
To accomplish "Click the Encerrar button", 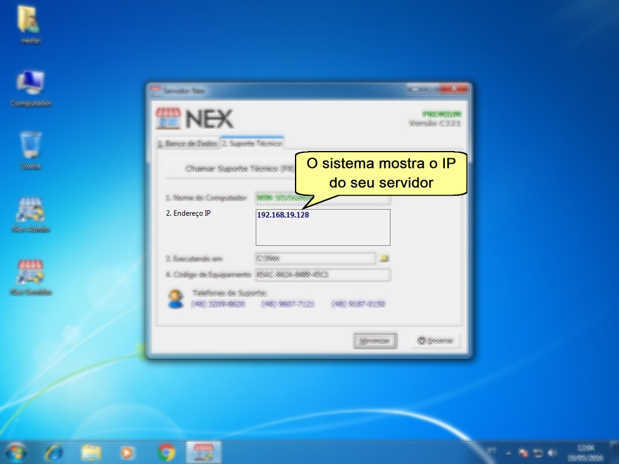I will [x=436, y=341].
